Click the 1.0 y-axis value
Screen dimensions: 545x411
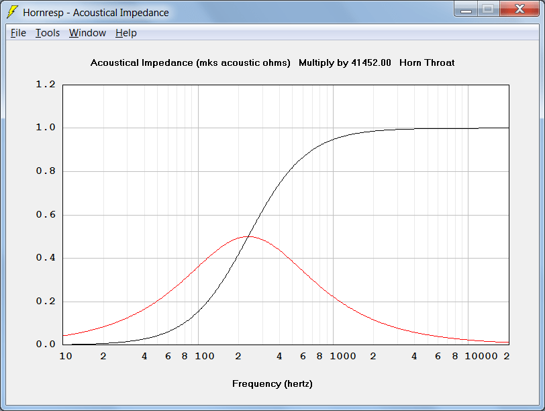coord(46,128)
